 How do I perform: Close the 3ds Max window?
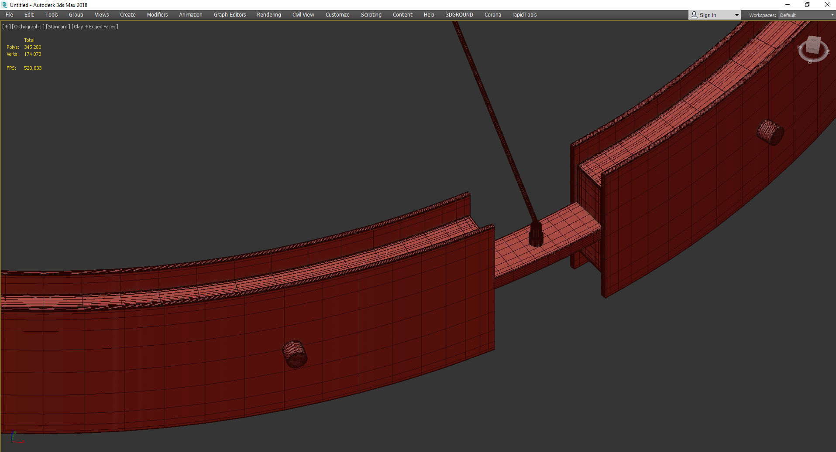coord(827,5)
